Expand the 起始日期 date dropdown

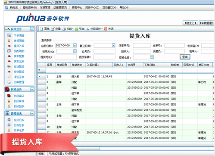tap(75, 45)
